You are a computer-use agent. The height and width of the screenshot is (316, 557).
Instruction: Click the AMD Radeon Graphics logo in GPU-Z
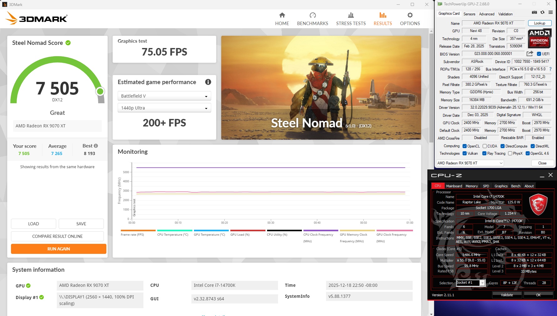coord(539,38)
